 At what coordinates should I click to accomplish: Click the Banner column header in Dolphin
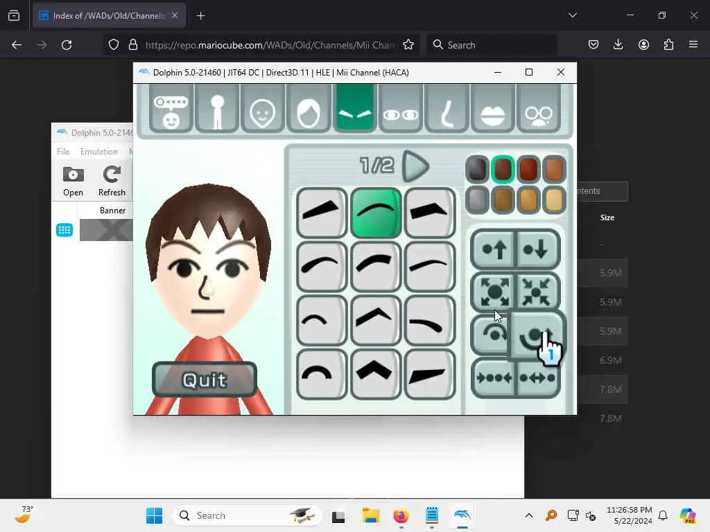pos(112,211)
